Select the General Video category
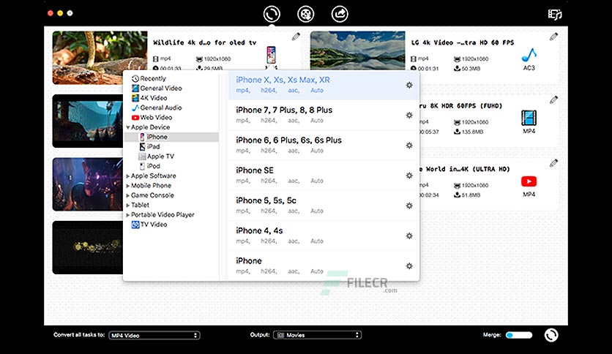This screenshot has height=354, width=612. tap(157, 88)
